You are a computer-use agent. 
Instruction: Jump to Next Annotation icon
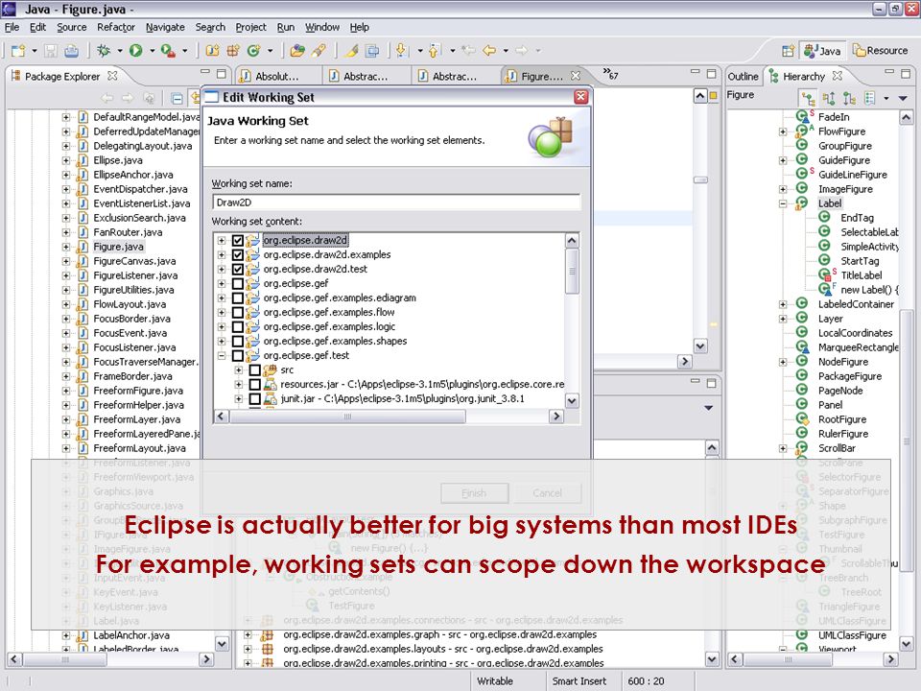point(402,51)
